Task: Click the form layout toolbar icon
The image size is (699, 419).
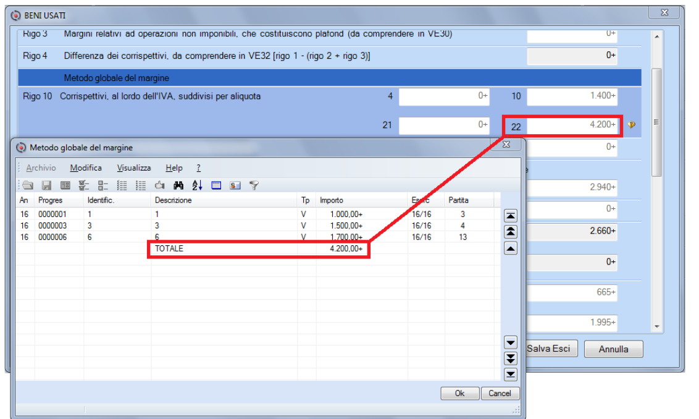Action: (x=65, y=185)
